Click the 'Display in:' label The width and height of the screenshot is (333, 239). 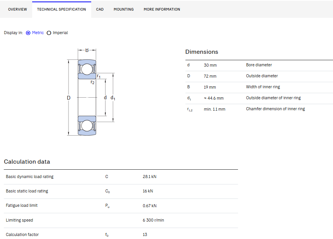(13, 33)
